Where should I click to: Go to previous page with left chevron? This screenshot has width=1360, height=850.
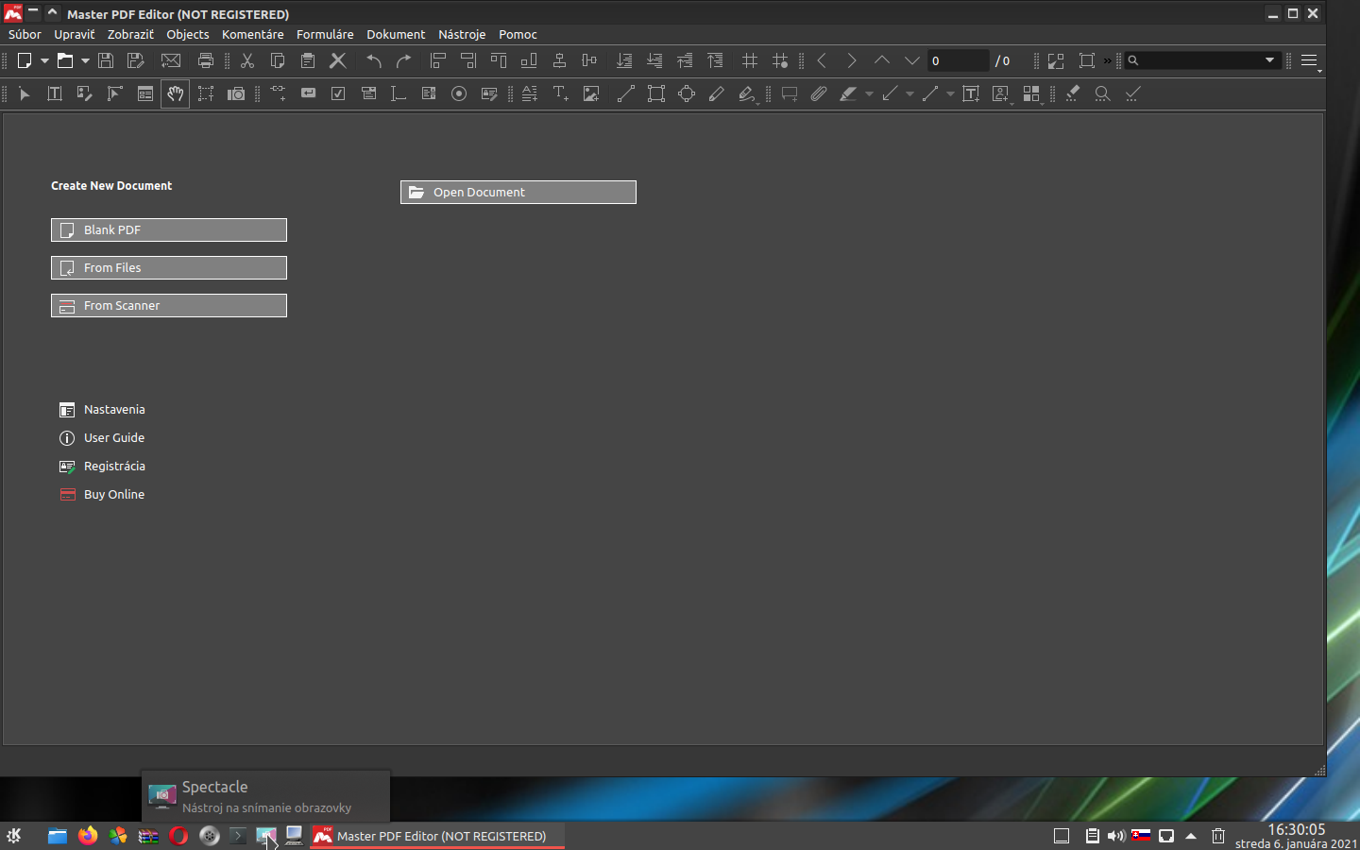click(822, 60)
